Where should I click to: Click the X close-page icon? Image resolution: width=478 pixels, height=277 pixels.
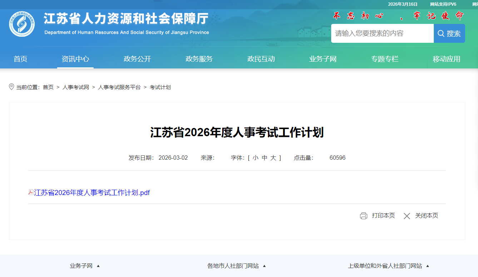point(407,216)
